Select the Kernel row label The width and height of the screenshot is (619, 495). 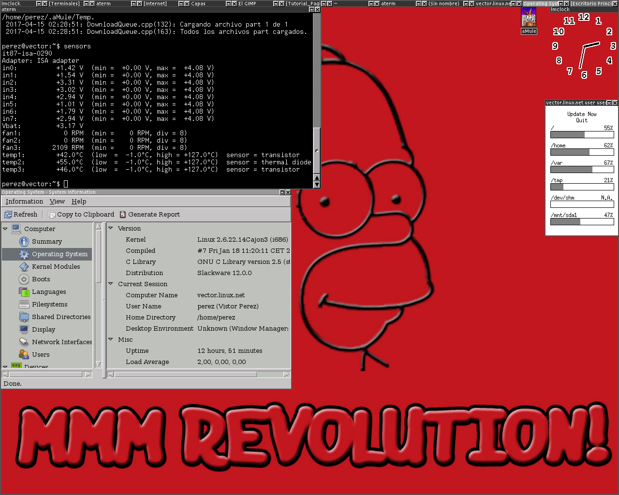pyautogui.click(x=135, y=239)
